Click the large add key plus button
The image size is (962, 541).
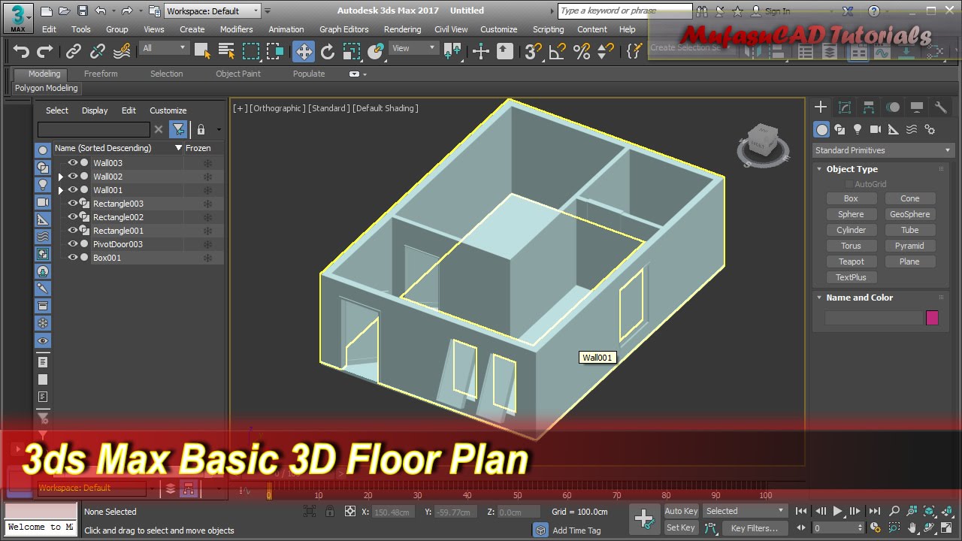(x=644, y=518)
